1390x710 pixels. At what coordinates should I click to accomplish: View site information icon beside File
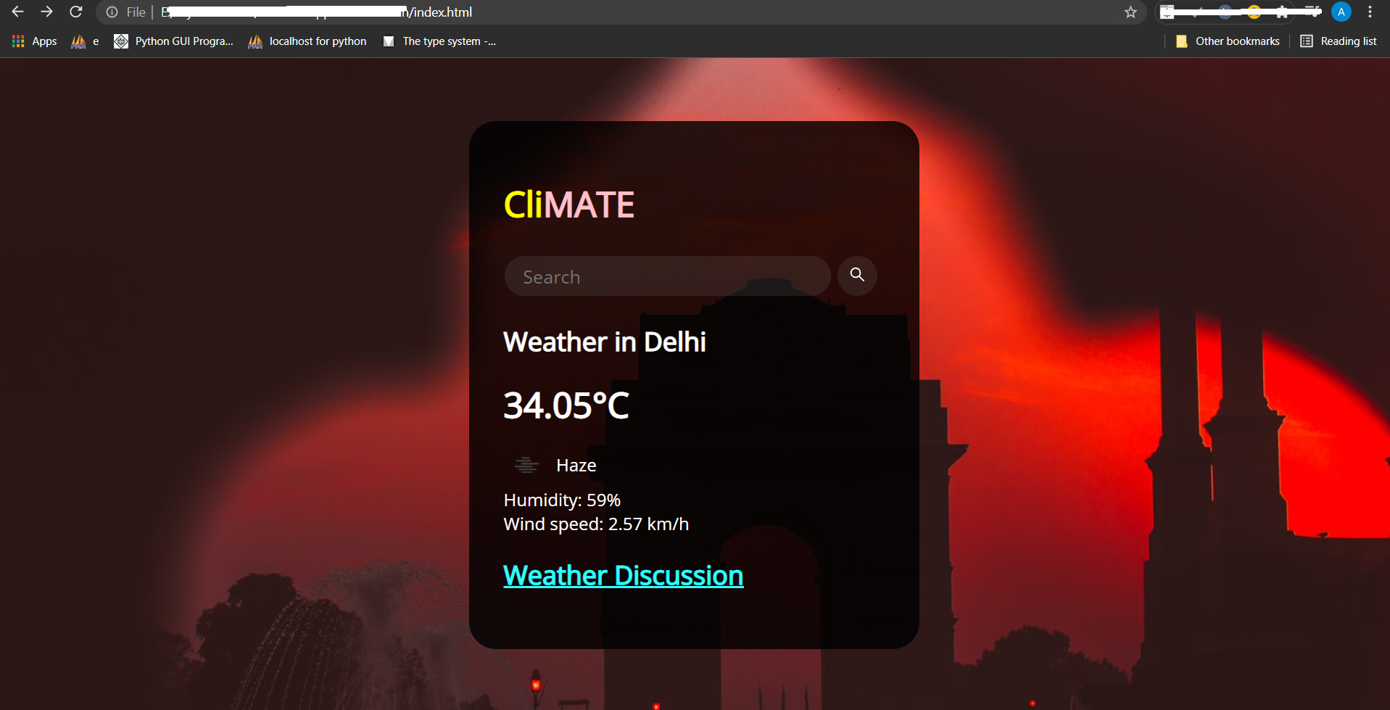(x=112, y=12)
